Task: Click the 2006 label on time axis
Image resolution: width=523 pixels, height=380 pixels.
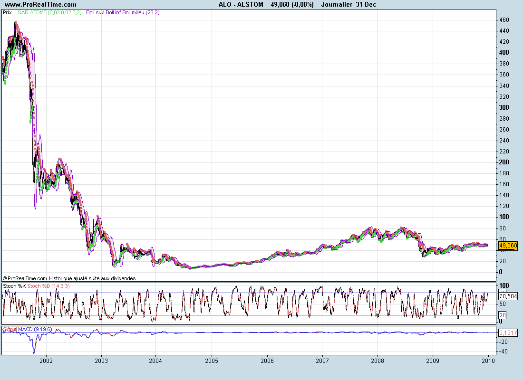Action: (x=267, y=361)
